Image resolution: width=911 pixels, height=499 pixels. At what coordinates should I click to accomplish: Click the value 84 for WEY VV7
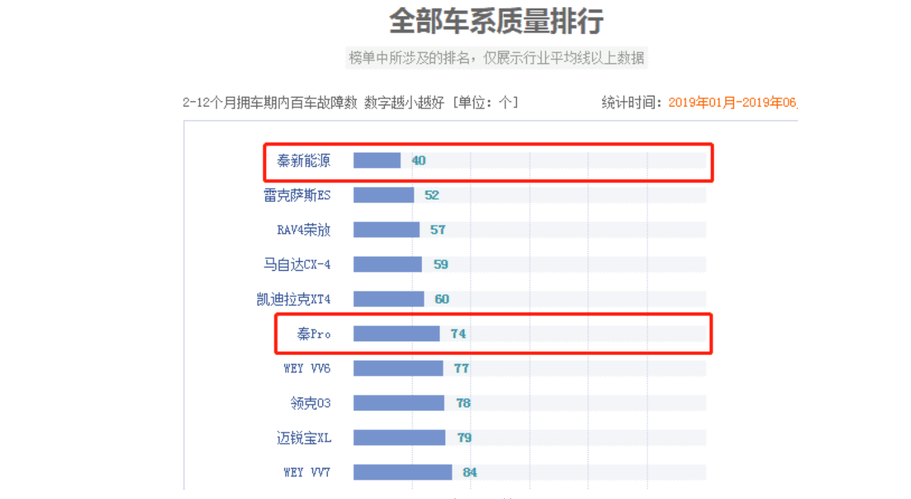coord(470,472)
